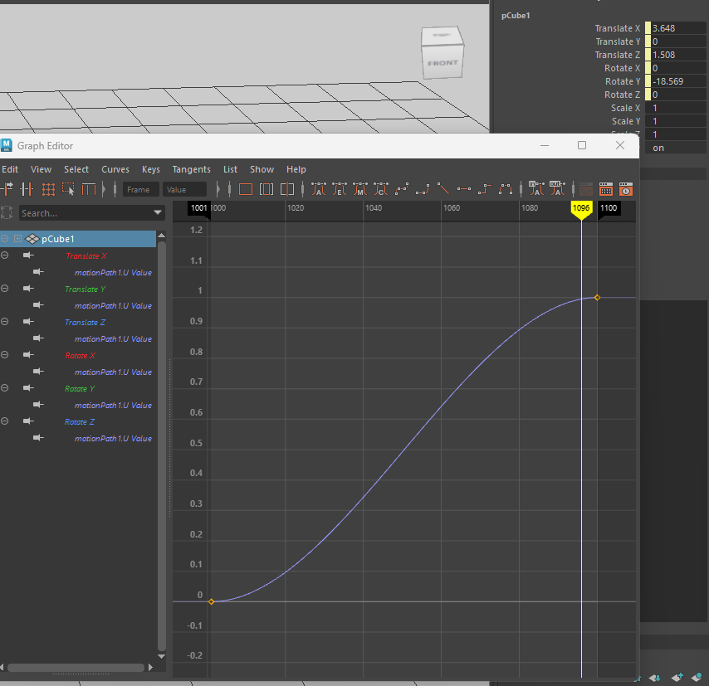This screenshot has width=709, height=686.
Task: Click the Auto tangents icon
Action: [x=319, y=190]
